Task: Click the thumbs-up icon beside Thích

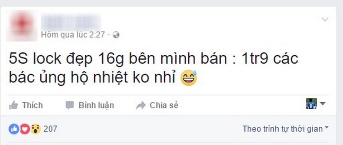Action: pyautogui.click(x=13, y=105)
